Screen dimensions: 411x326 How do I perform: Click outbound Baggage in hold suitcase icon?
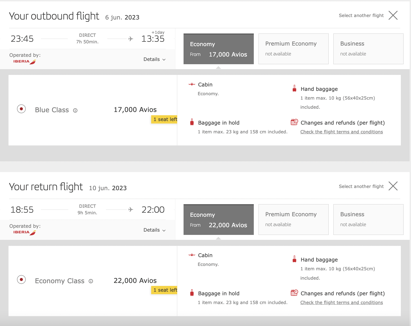pos(192,122)
